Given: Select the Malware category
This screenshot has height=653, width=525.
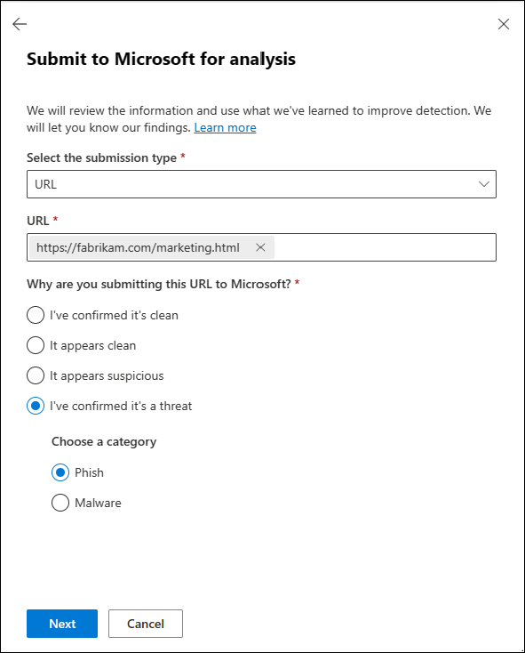Looking at the screenshot, I should pyautogui.click(x=60, y=503).
